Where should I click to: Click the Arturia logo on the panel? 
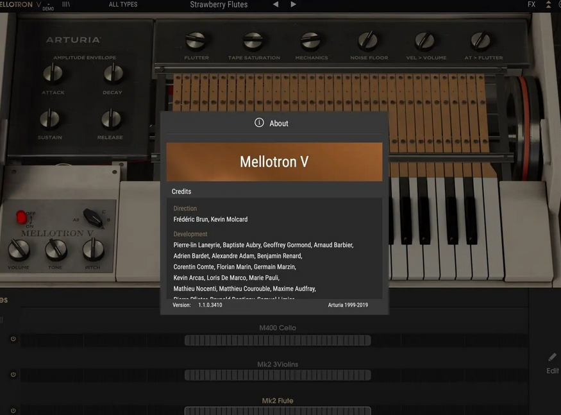coord(73,40)
